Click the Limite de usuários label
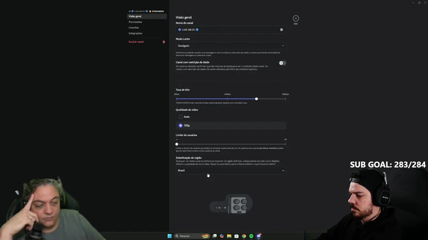The image size is (428, 240). (186, 135)
